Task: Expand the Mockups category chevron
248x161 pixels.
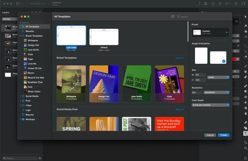Action: pos(20,119)
